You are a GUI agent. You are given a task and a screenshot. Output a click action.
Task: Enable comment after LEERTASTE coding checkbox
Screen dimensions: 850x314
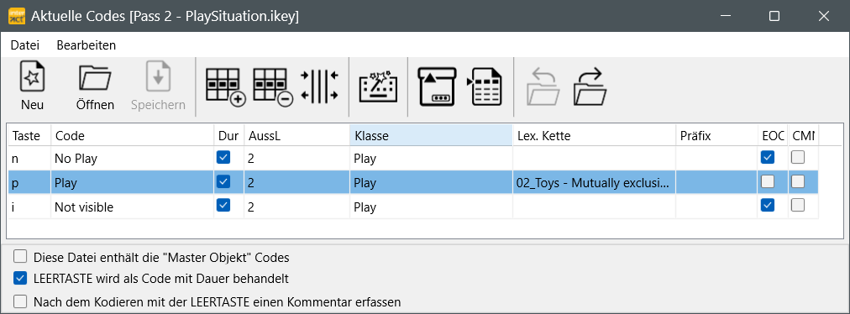point(20,301)
